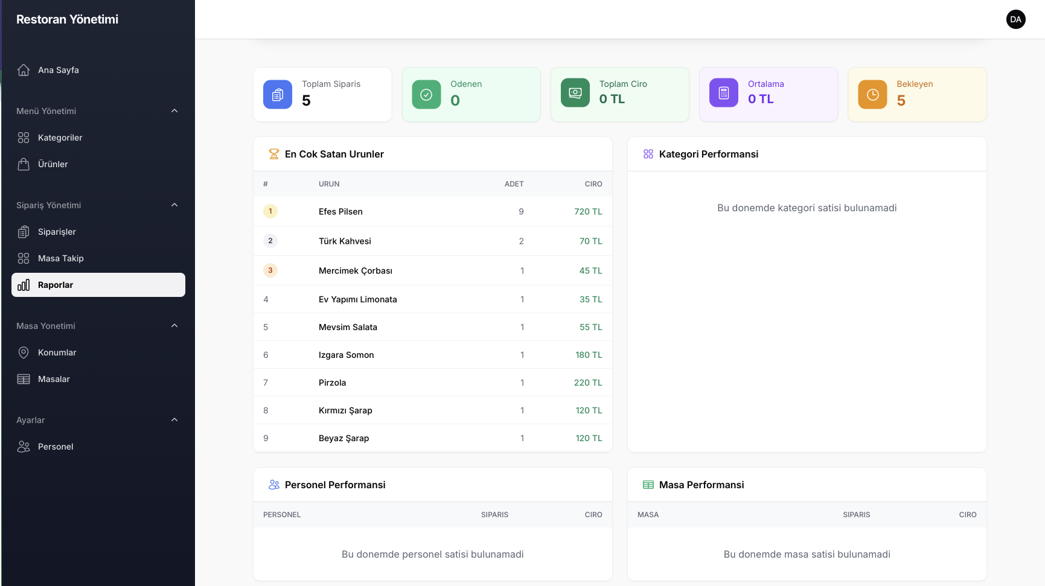The height and width of the screenshot is (586, 1045).
Task: Open the DA user avatar
Action: click(x=1016, y=19)
